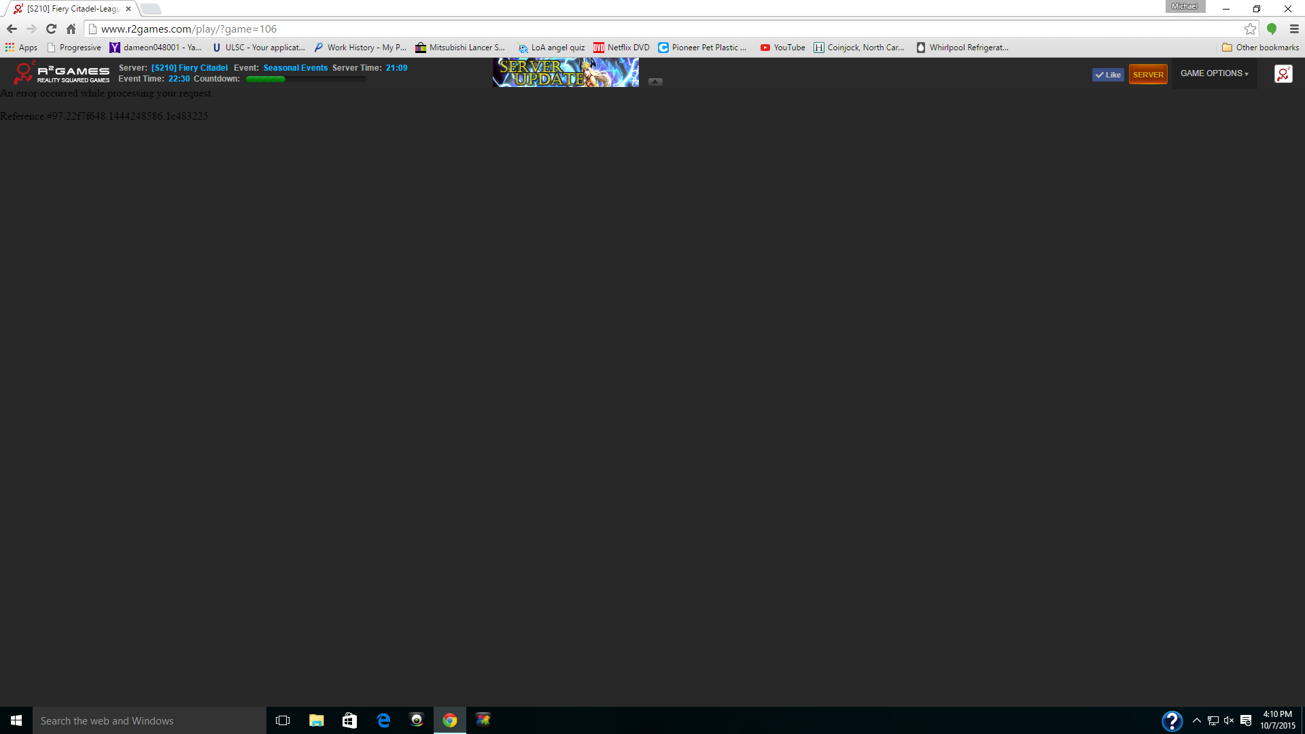
Task: Toggle the muted volume tray icon
Action: point(1229,720)
